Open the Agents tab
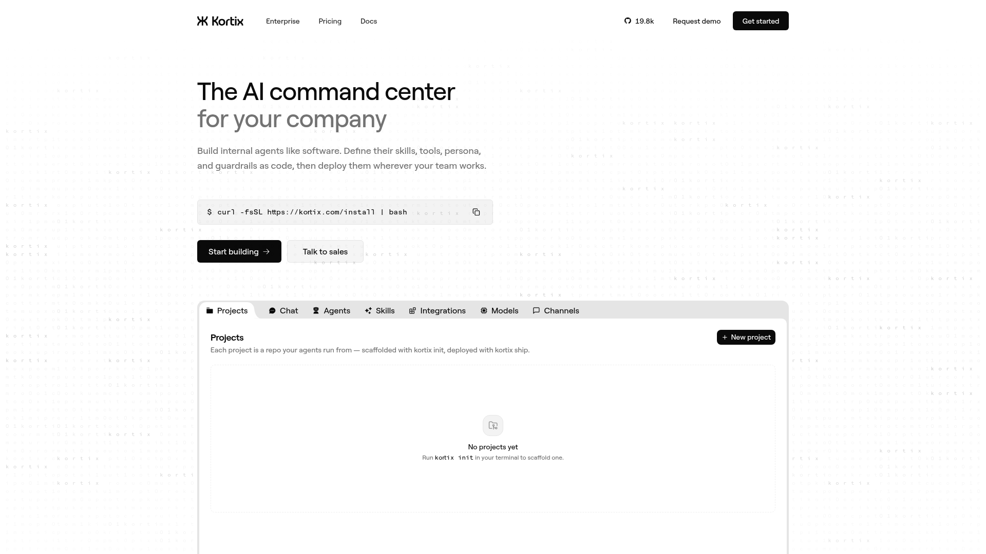This screenshot has height=554, width=986. [x=331, y=311]
